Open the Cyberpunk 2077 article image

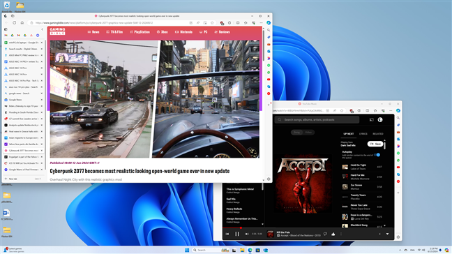click(x=155, y=99)
